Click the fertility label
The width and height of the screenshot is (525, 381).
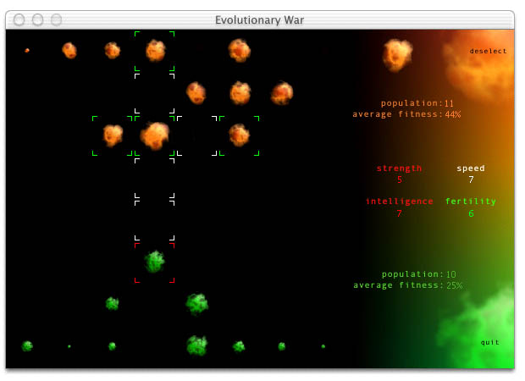(x=471, y=202)
